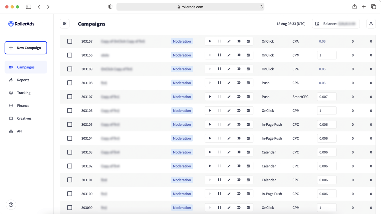Open the bar chart stats for campaign 303099
The height and width of the screenshot is (214, 381).
(x=248, y=207)
